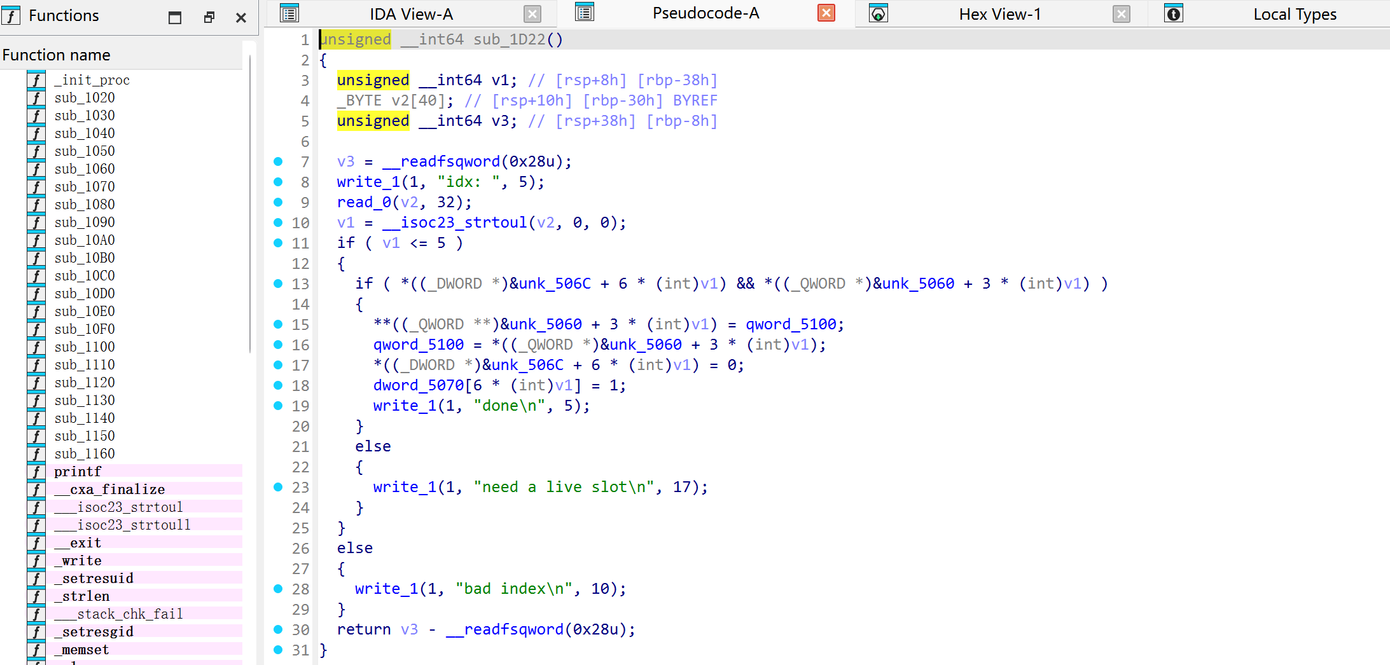The height and width of the screenshot is (665, 1390).
Task: Select _init_proc in functions list
Action: pos(92,80)
